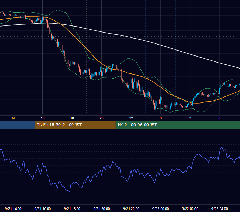240x212 pixels.
Task: Click the 4 hour axis label
Action: [220, 118]
